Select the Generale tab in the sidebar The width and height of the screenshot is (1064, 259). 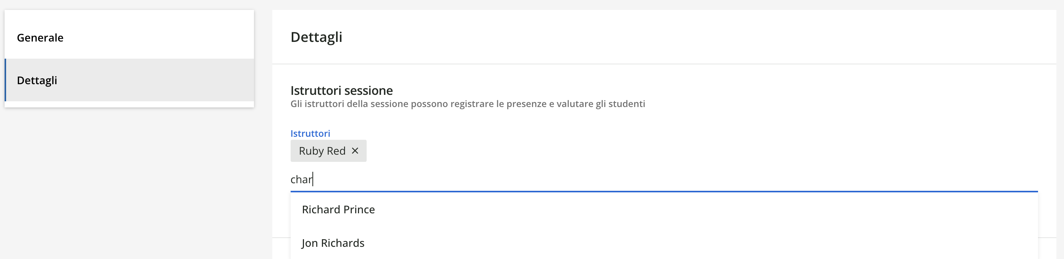tap(40, 37)
